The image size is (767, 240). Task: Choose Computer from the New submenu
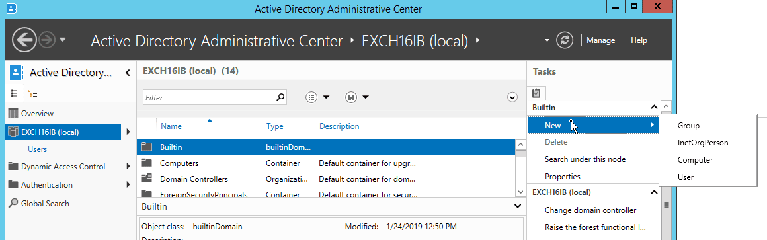pos(695,160)
